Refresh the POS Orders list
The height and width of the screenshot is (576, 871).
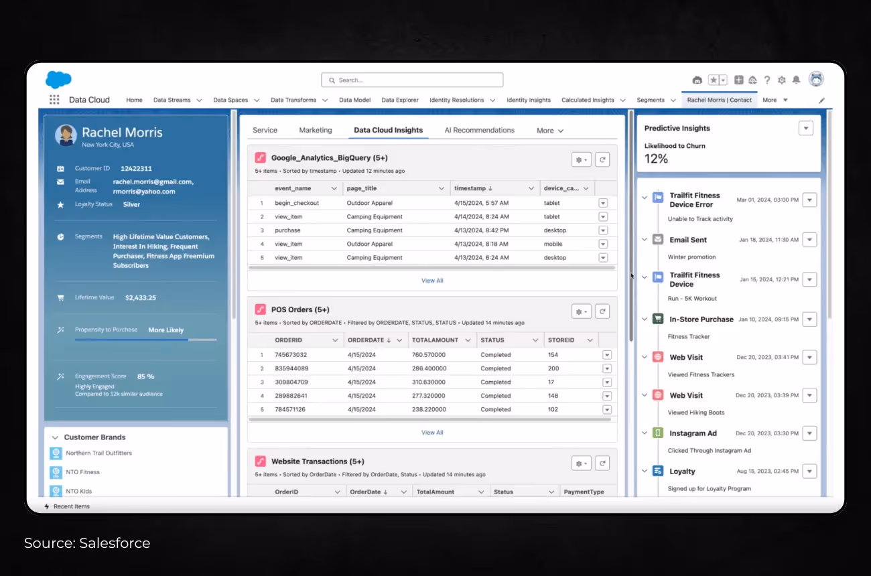coord(602,311)
